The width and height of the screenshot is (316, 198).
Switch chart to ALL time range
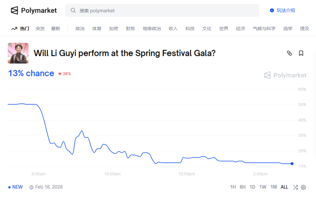pos(284,187)
